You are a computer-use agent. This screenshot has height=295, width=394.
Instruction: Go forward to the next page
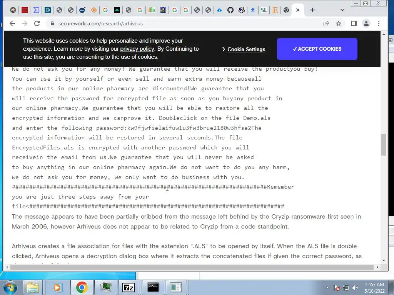tap(25, 23)
